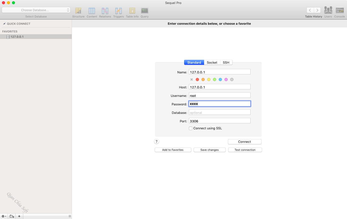Click the Name input field
Image resolution: width=347 pixels, height=219 pixels.
tap(220, 72)
